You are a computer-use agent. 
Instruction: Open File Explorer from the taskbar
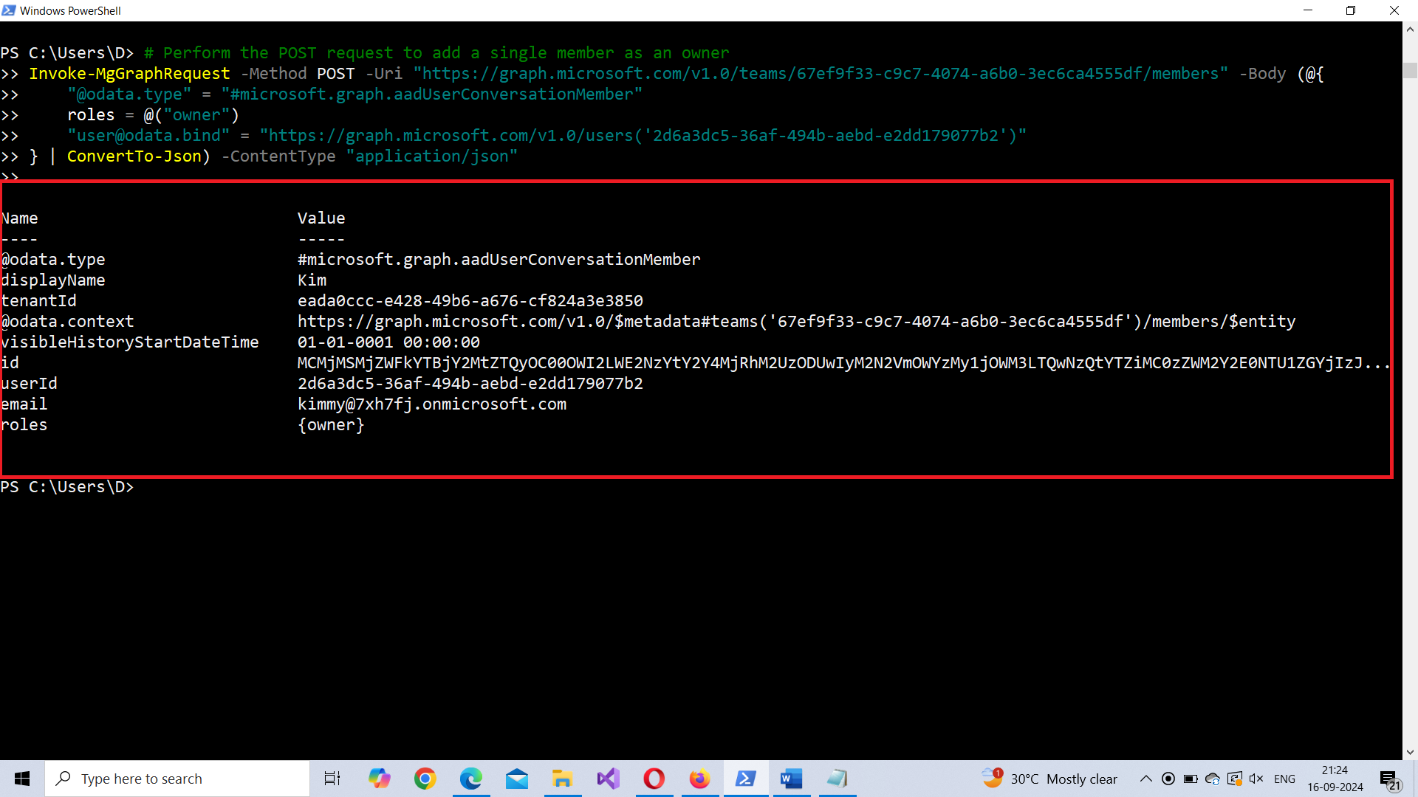click(562, 779)
